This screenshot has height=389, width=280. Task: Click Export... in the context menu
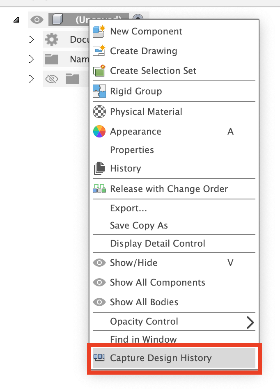click(129, 208)
